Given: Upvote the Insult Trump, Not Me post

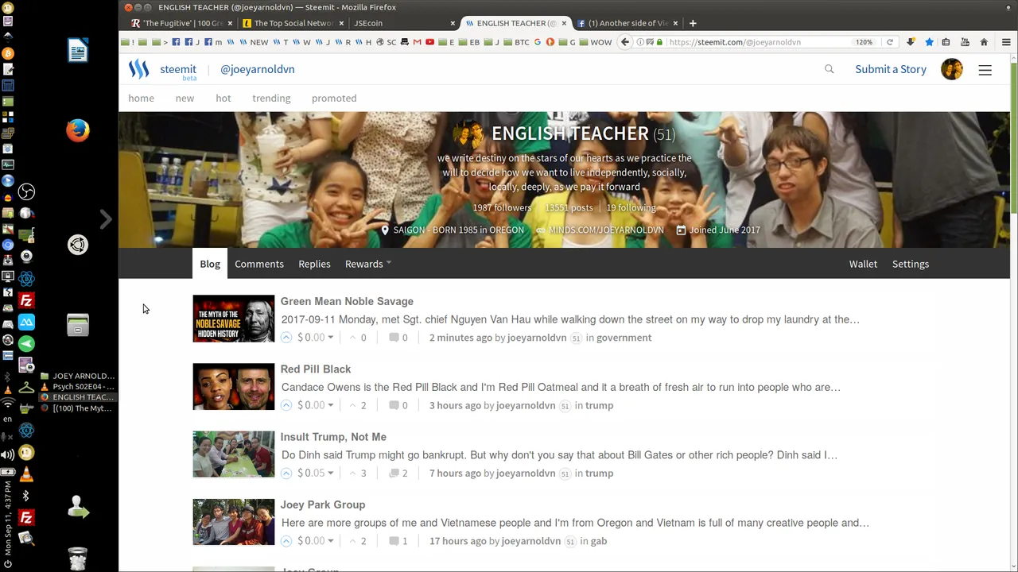Looking at the screenshot, I should click(286, 473).
